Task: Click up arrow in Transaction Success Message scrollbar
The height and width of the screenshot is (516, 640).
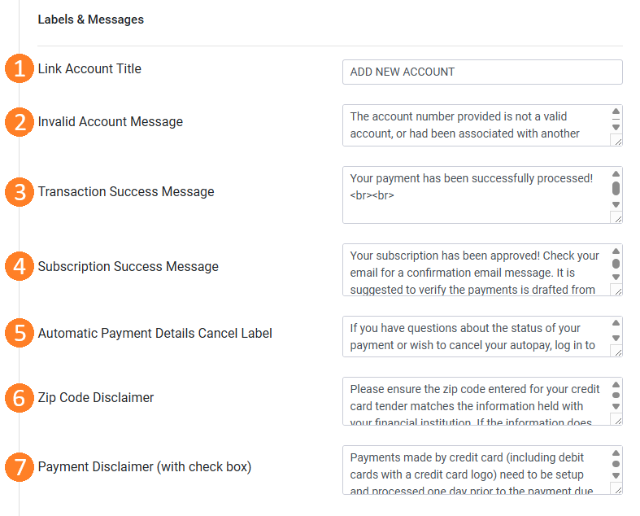Action: pos(616,173)
